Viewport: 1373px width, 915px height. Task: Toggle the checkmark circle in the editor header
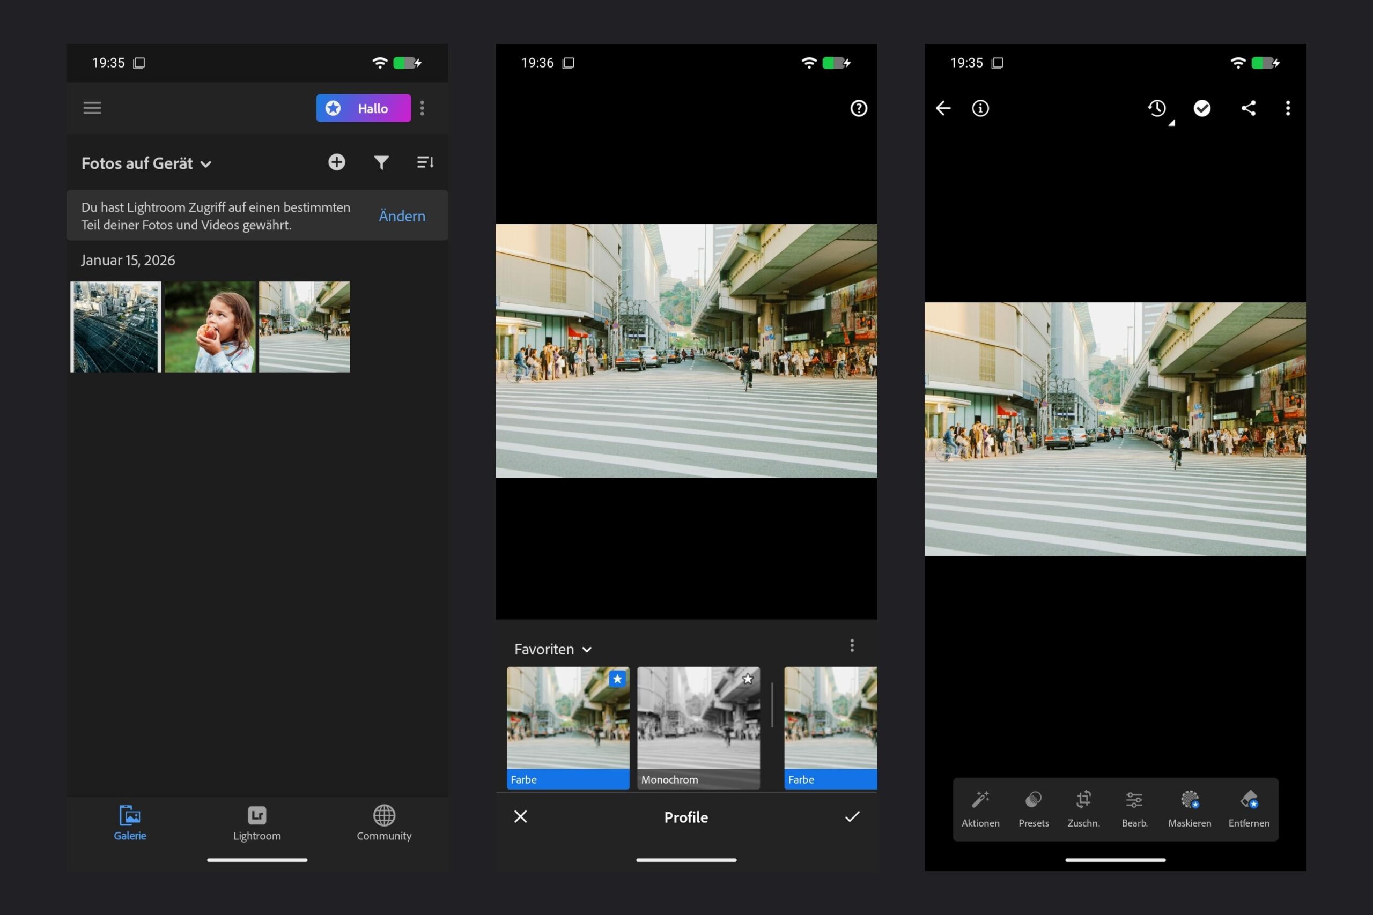(1202, 108)
